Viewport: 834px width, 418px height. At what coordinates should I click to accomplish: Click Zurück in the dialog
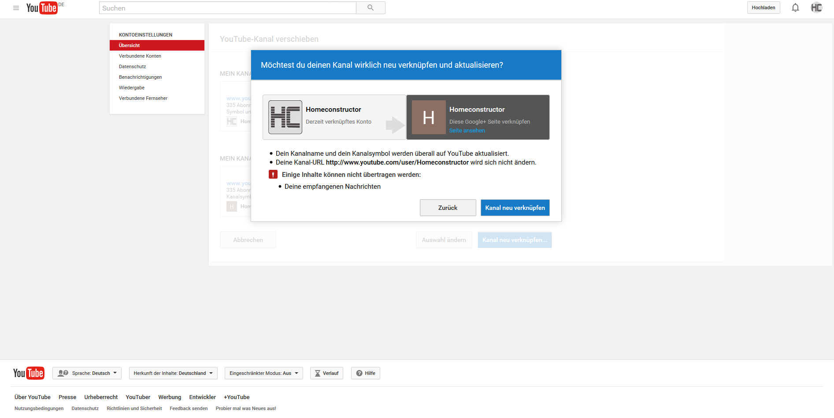click(448, 208)
